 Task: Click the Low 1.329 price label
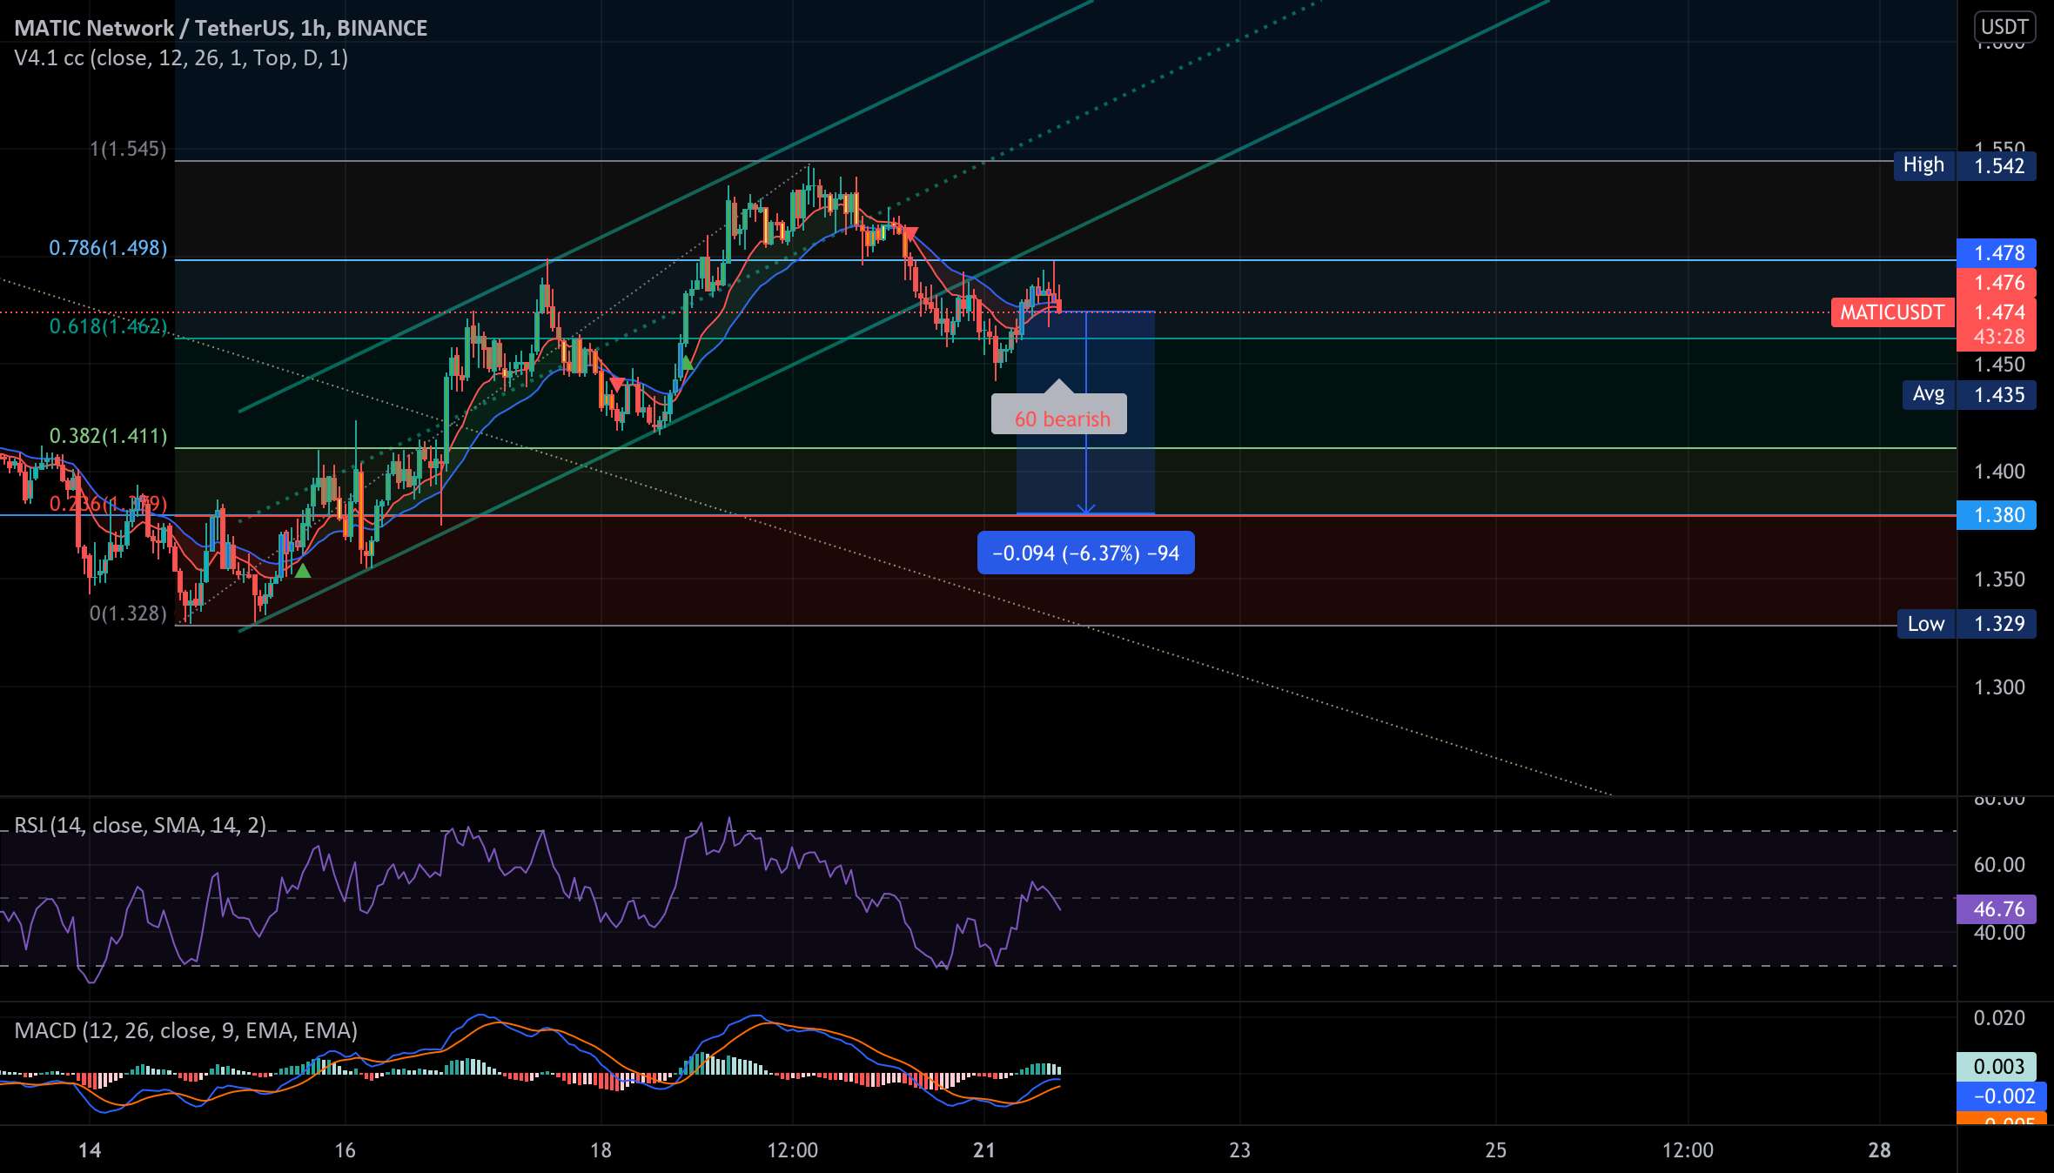pyautogui.click(x=1966, y=624)
